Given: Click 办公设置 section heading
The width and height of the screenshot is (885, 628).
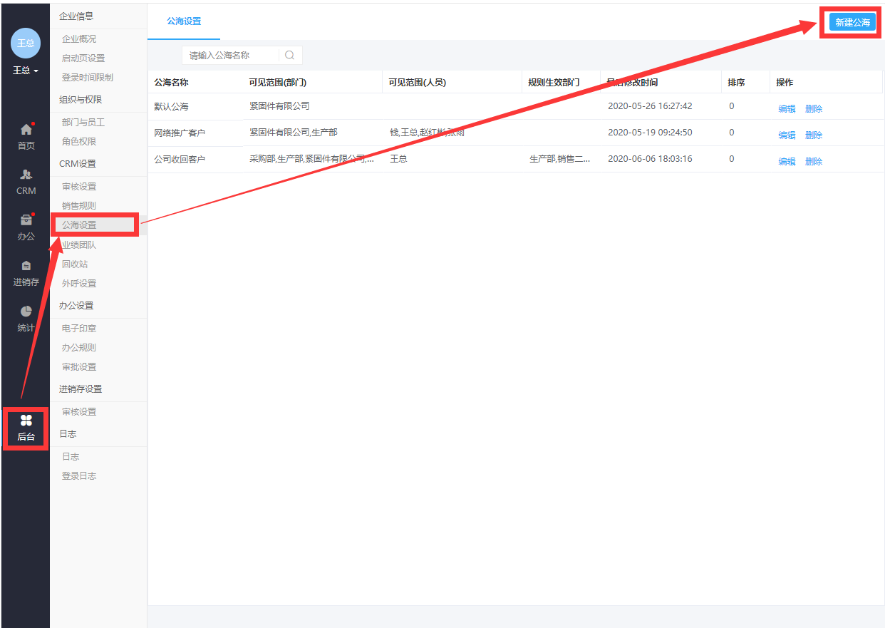Looking at the screenshot, I should [x=76, y=305].
